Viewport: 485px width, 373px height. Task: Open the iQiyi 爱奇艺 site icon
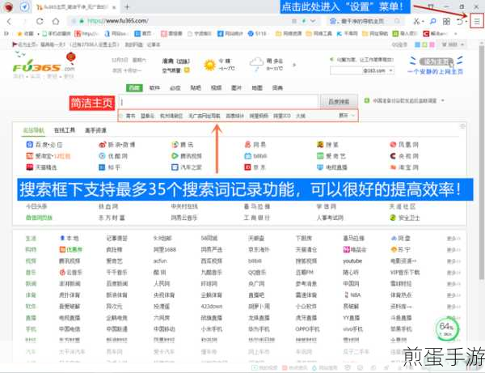point(320,156)
